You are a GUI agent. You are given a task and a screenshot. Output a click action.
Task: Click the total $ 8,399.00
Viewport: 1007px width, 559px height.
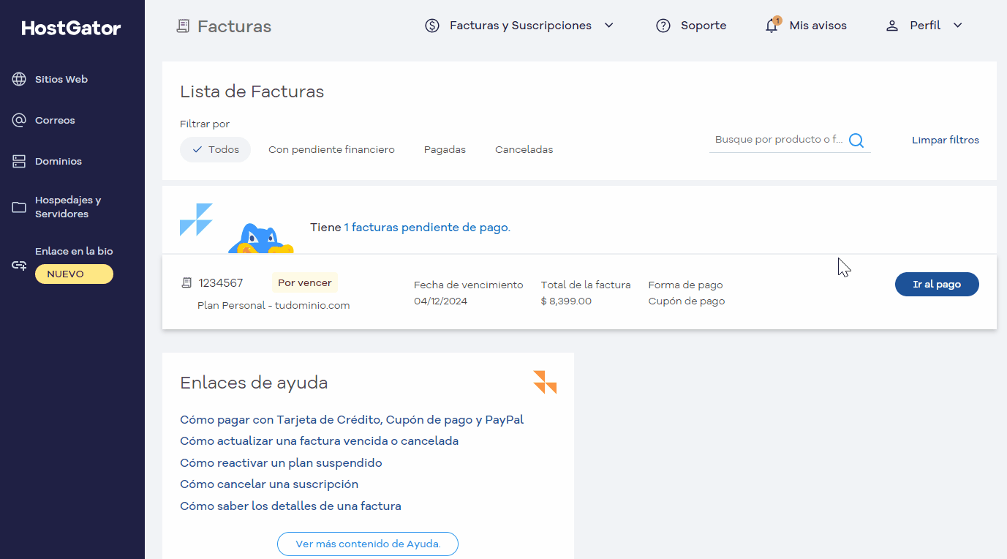566,301
